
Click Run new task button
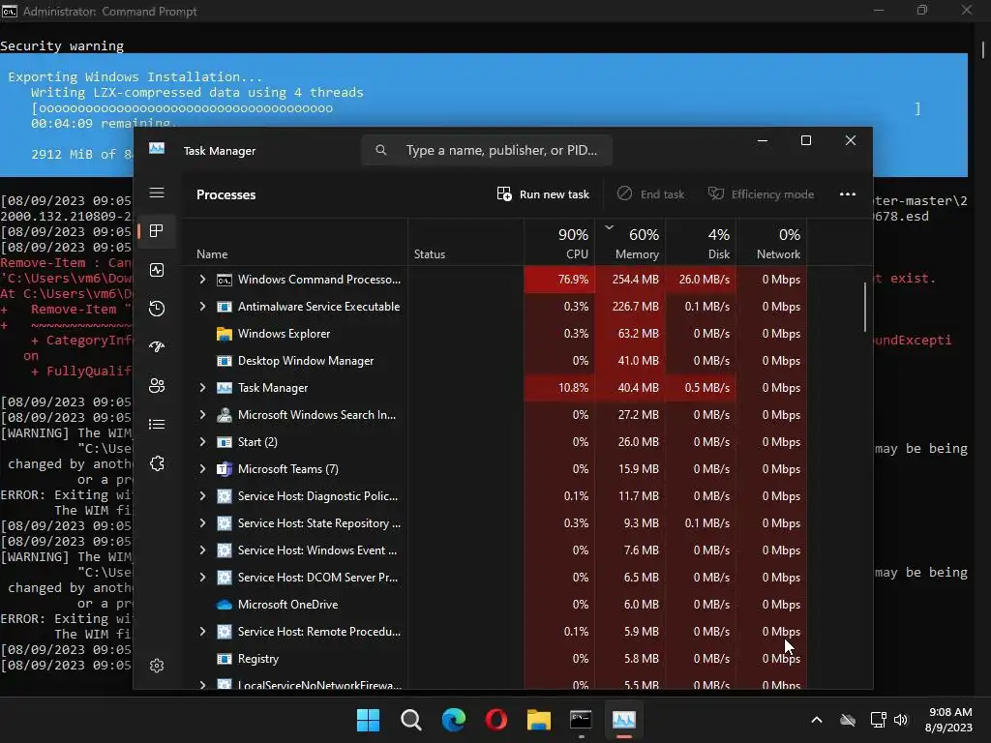(543, 193)
